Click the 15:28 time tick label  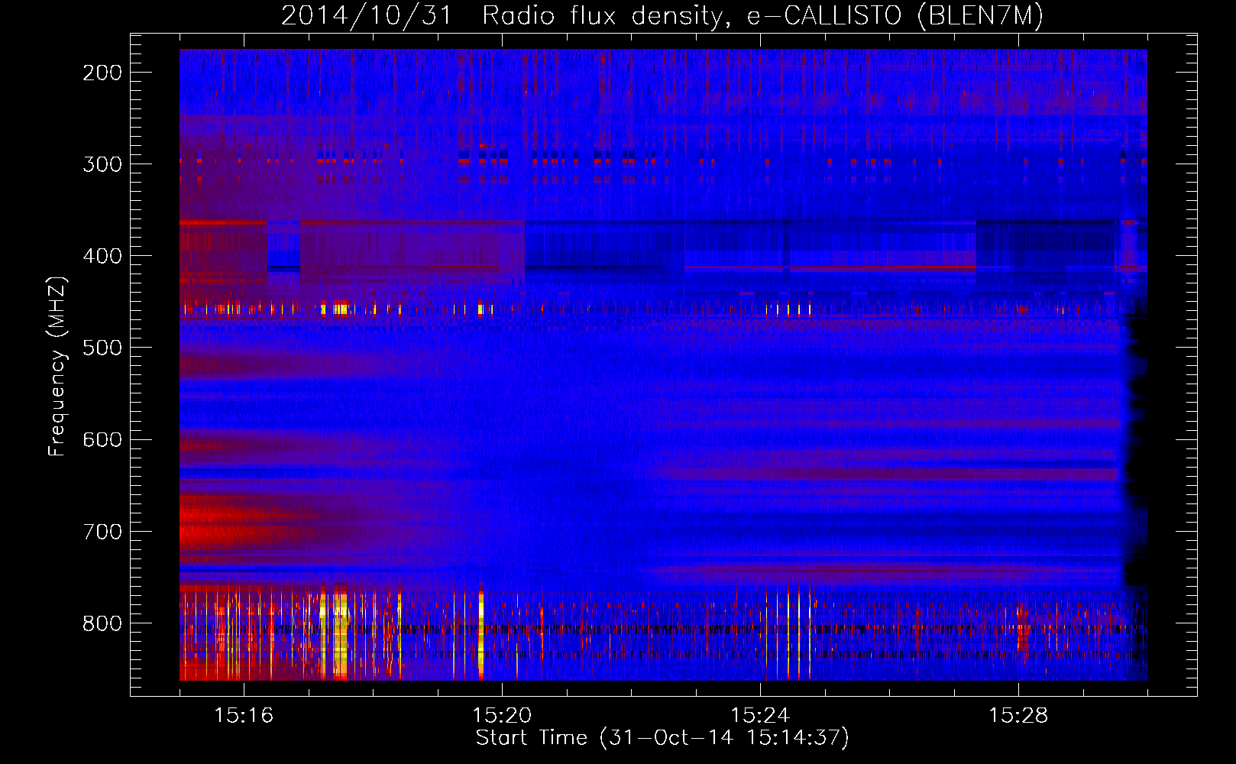(1018, 715)
